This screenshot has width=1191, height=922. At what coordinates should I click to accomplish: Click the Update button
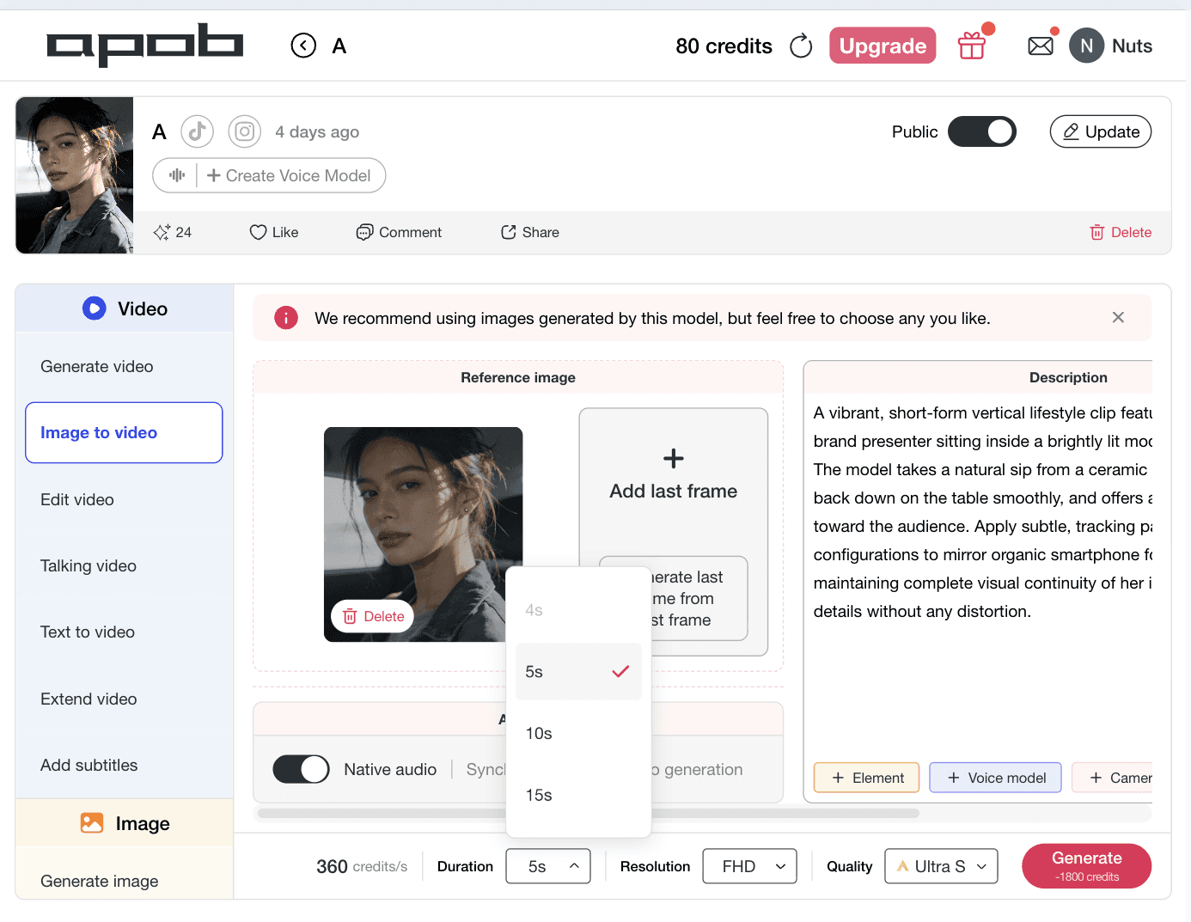pos(1101,131)
